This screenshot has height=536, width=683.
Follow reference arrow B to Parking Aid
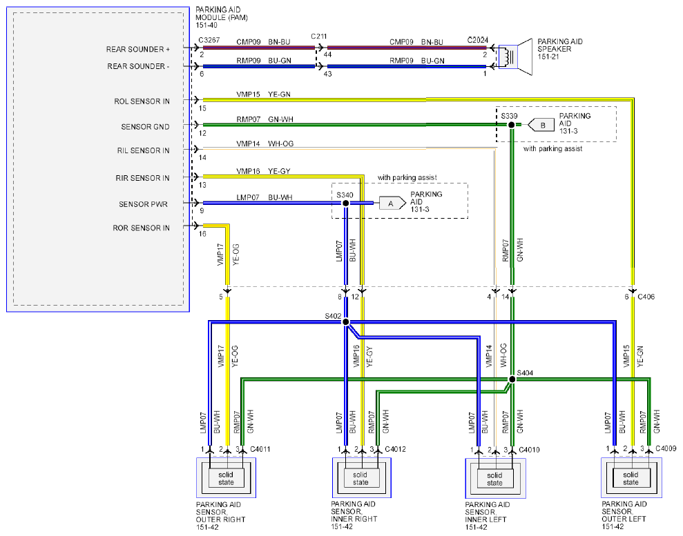coord(541,125)
